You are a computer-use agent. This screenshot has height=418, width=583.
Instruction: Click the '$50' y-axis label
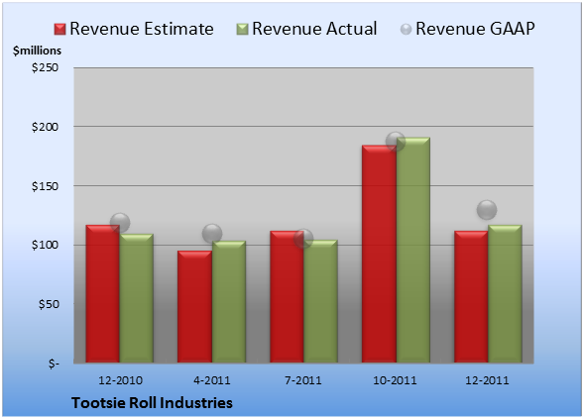tap(49, 304)
